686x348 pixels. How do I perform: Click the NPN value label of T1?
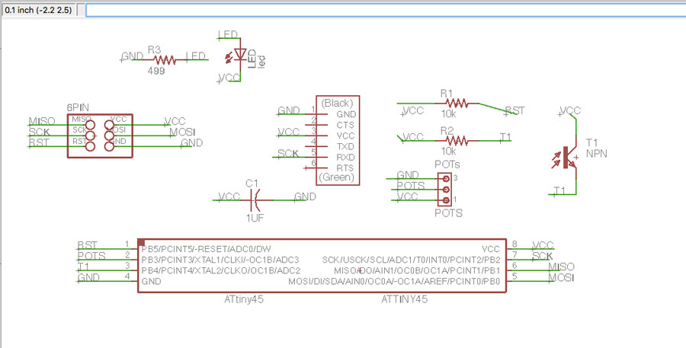coord(596,154)
